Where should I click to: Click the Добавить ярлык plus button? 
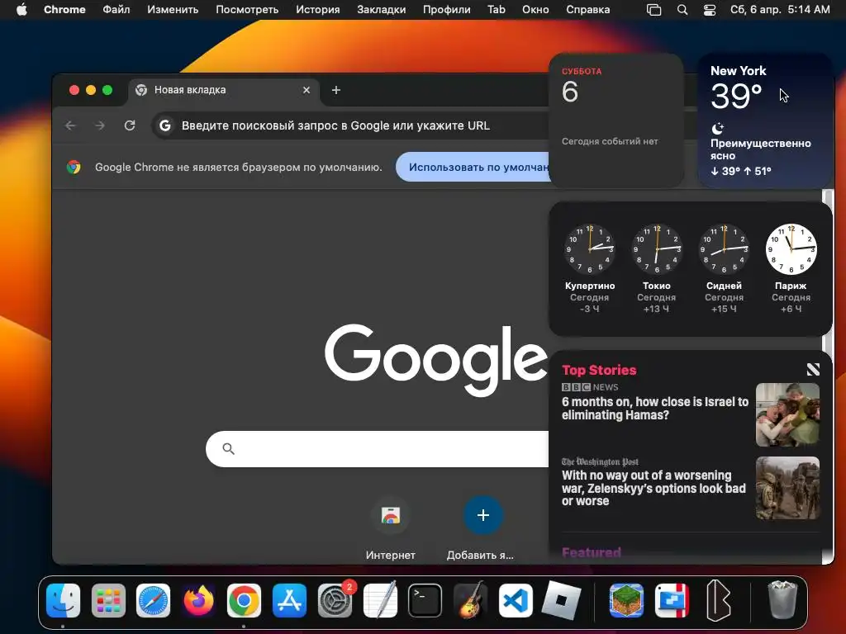tap(482, 515)
